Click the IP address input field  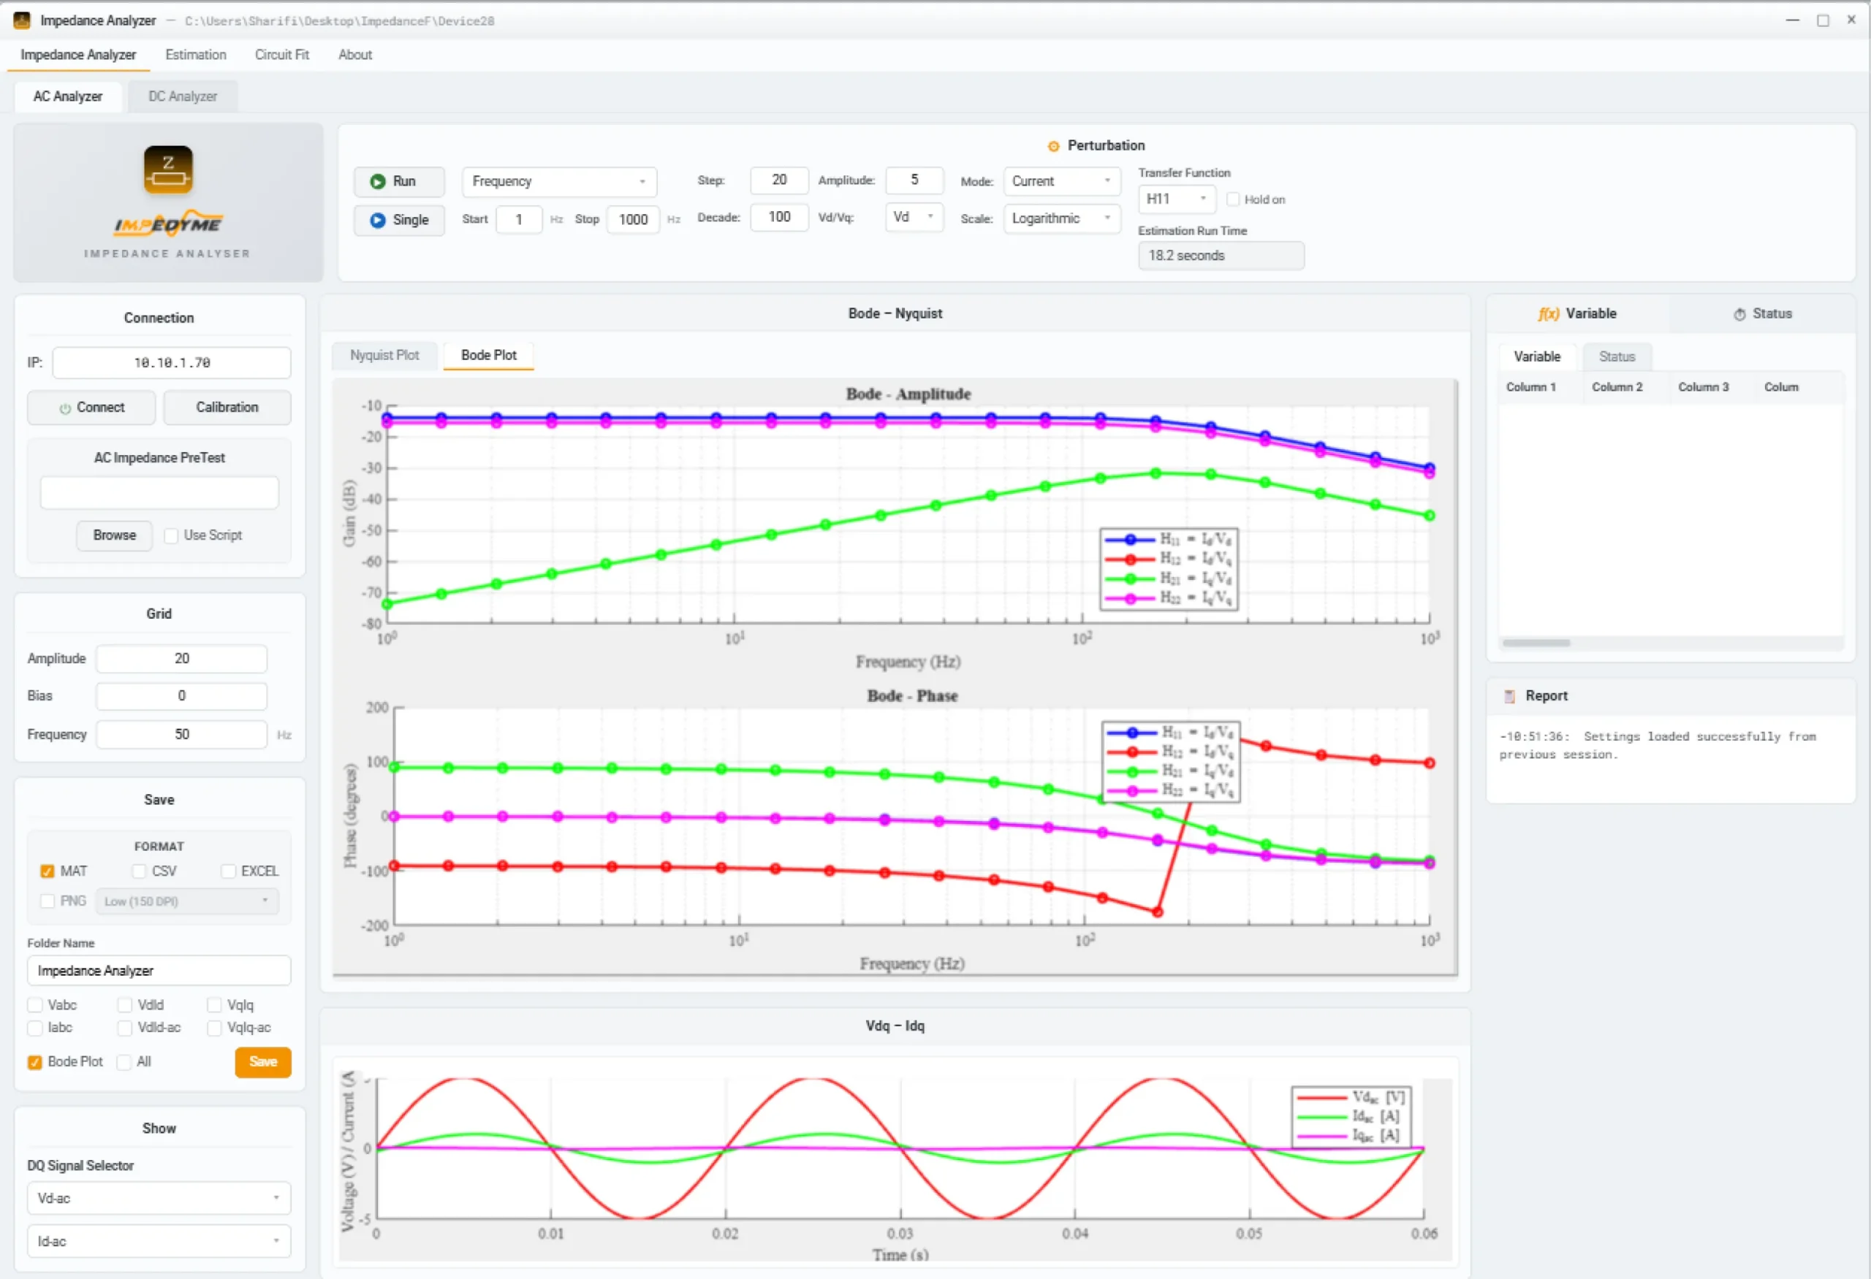coord(172,363)
